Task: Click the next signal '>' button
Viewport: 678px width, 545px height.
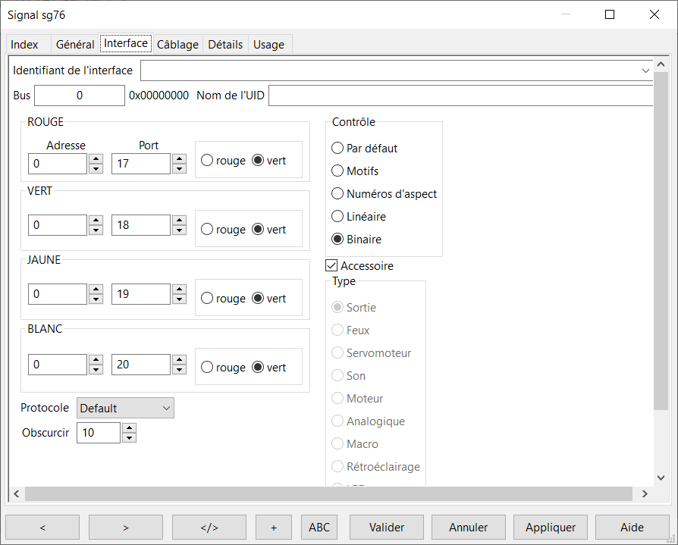Action: click(126, 528)
